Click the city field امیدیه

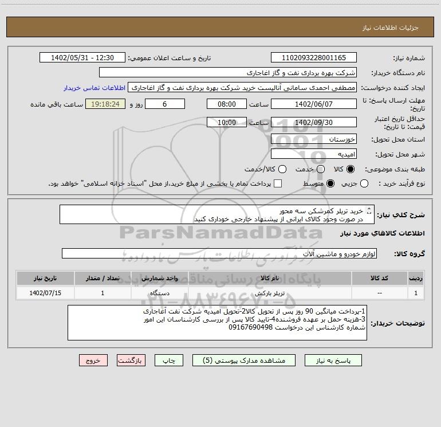pos(314,154)
